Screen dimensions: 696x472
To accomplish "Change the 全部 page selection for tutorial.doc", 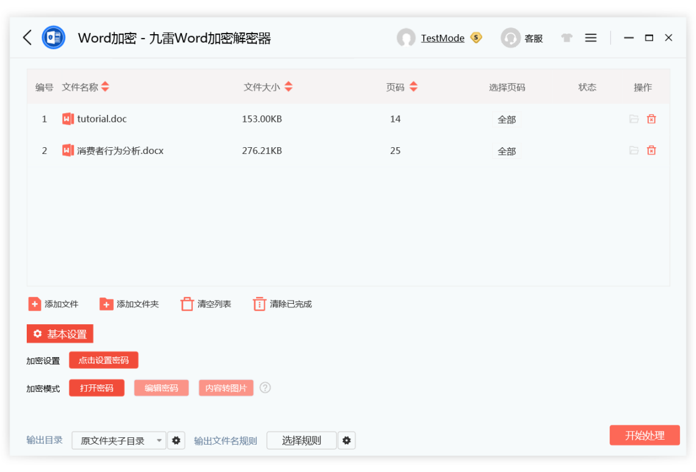I will [506, 119].
